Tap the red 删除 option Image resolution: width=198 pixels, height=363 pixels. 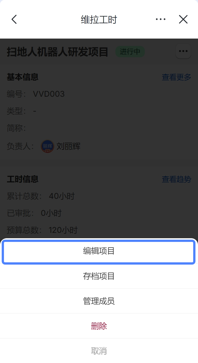(99, 326)
